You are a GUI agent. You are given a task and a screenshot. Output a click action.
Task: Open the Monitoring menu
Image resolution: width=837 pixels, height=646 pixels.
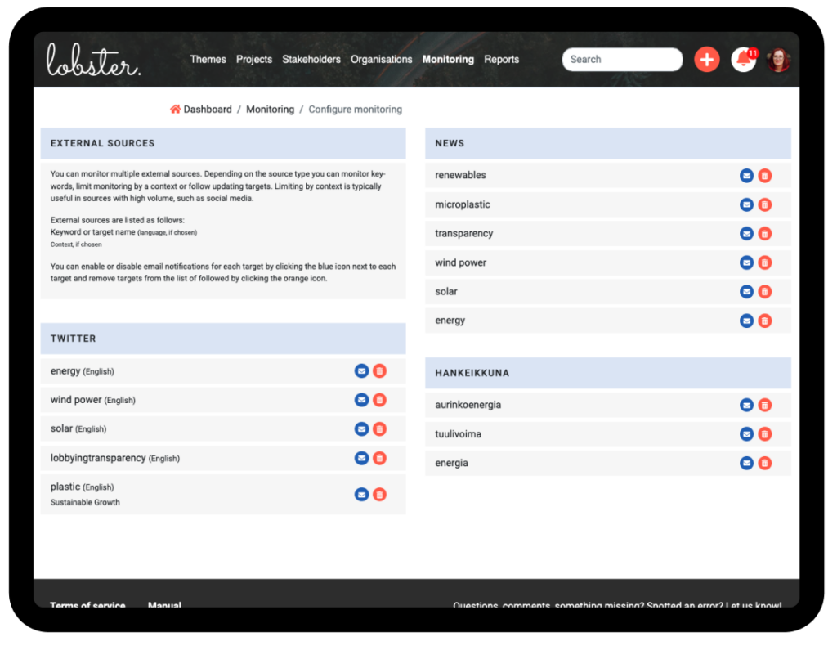click(448, 59)
